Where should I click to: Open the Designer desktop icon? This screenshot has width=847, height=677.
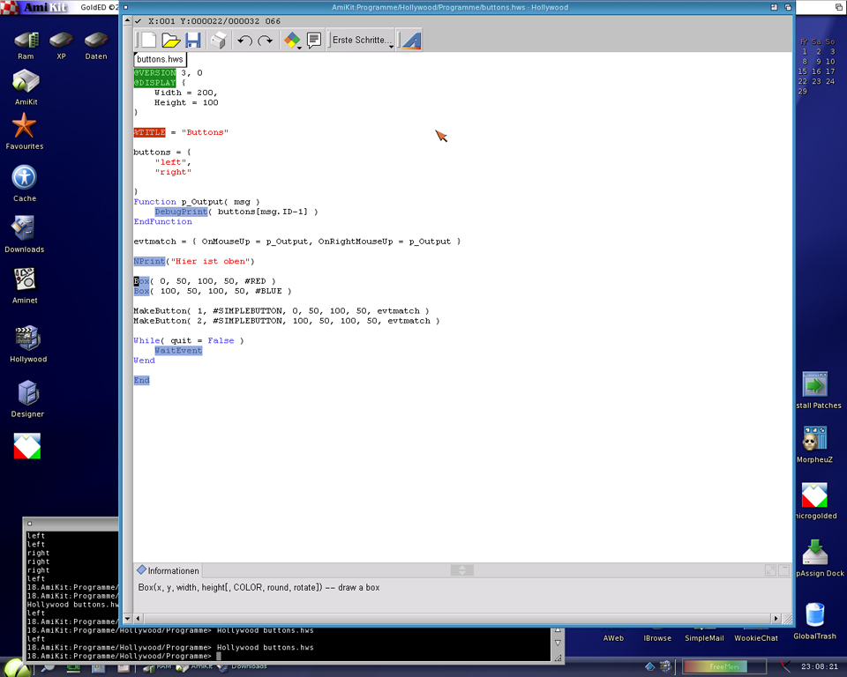27,393
